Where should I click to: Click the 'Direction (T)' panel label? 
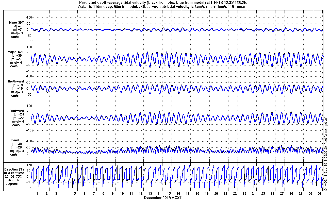(x=14, y=169)
